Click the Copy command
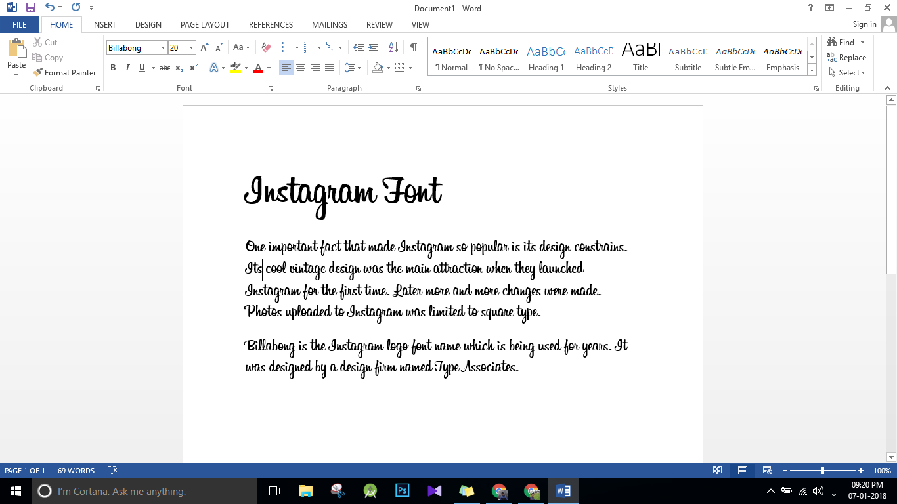 click(x=47, y=58)
